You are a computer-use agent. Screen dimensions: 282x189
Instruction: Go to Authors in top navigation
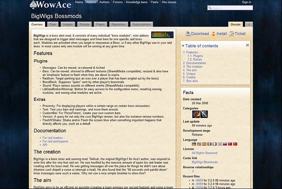[x=104, y=2]
